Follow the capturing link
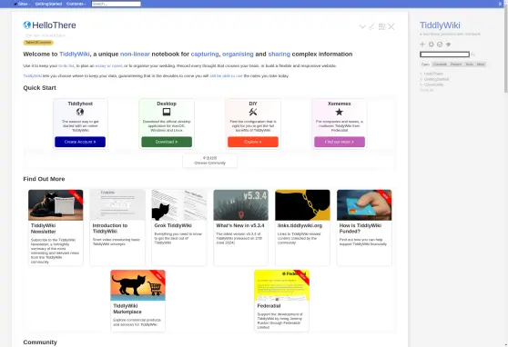508x347 pixels. [205, 54]
